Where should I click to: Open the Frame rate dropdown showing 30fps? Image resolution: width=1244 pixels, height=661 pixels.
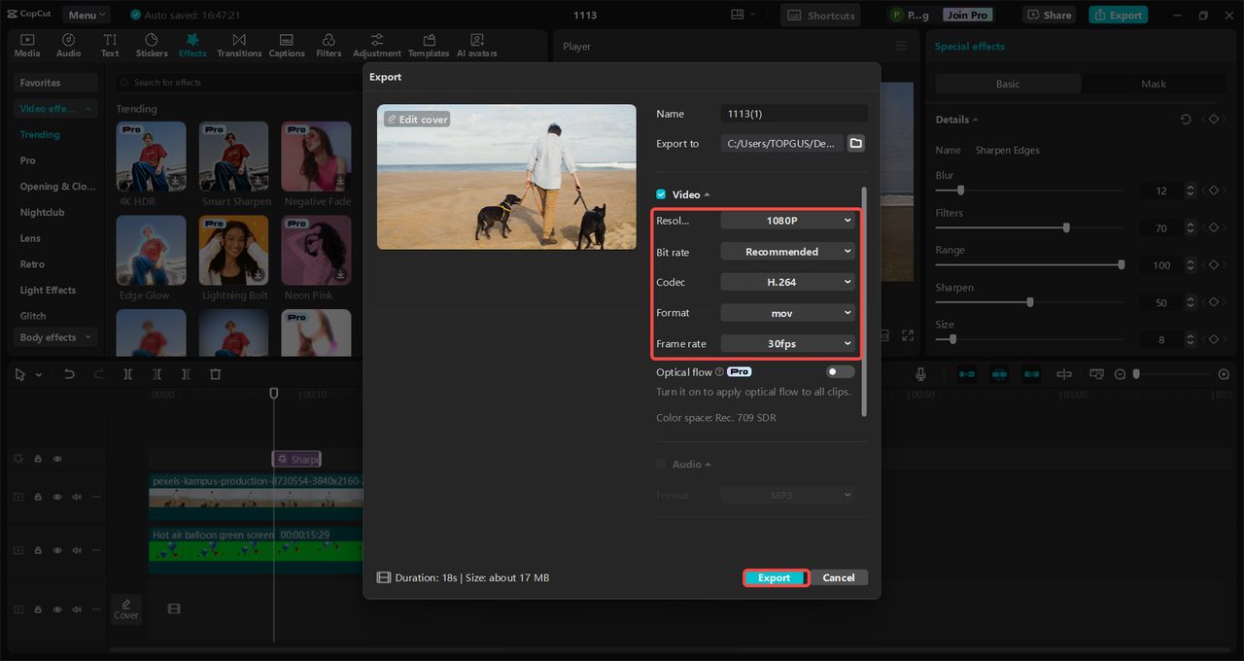pyautogui.click(x=788, y=343)
